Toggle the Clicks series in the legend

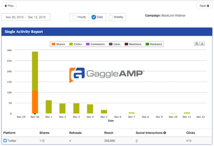point(75,44)
